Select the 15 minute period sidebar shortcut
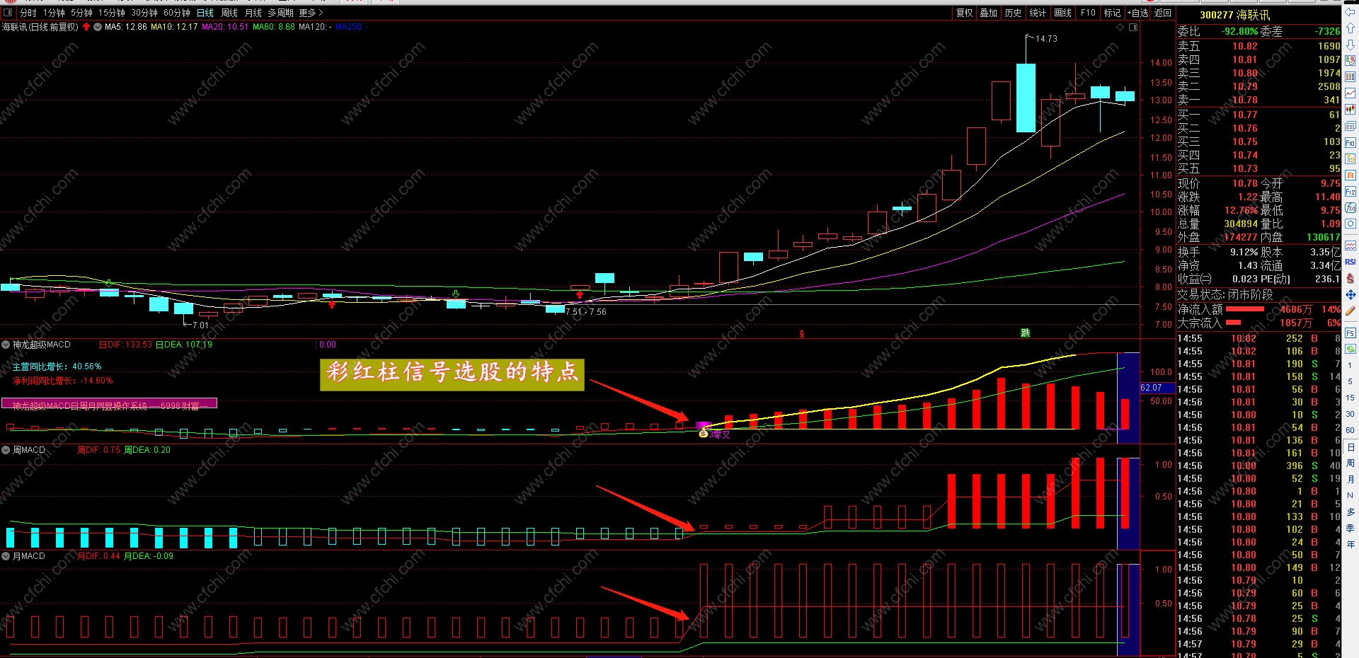 tap(1351, 398)
